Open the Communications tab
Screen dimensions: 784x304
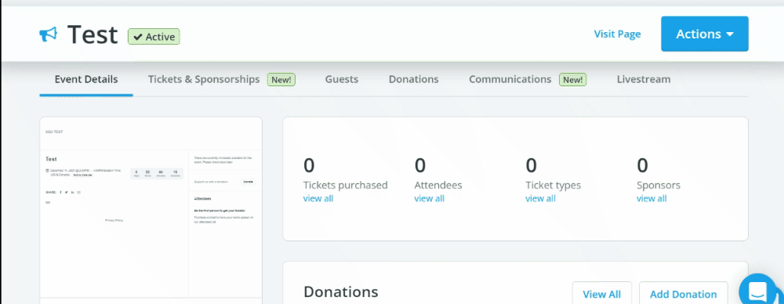[510, 79]
